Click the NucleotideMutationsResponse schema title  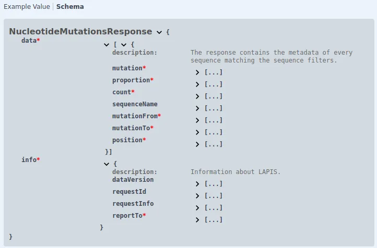click(80, 32)
